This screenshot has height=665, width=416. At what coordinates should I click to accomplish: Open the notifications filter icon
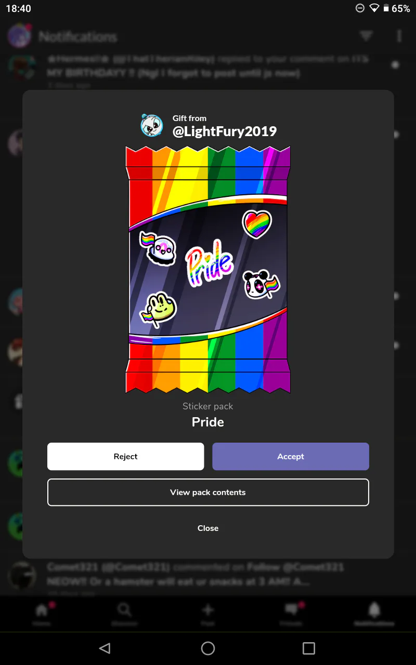pyautogui.click(x=366, y=36)
